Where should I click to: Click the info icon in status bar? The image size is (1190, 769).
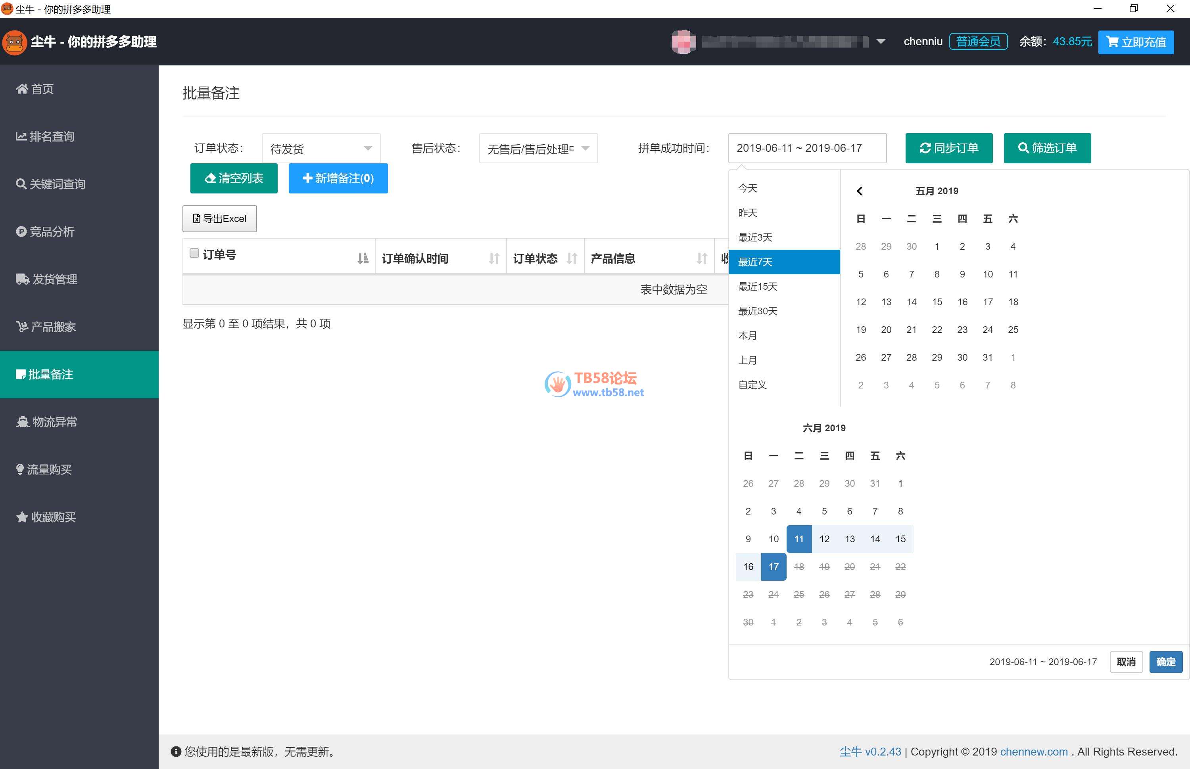point(176,752)
